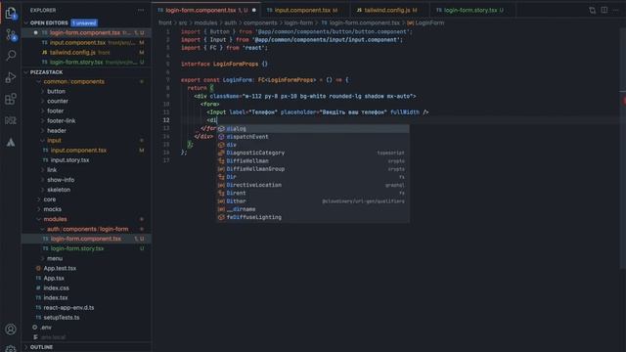
Task: Collapse auth/components/login-form folder
Action: 87,229
